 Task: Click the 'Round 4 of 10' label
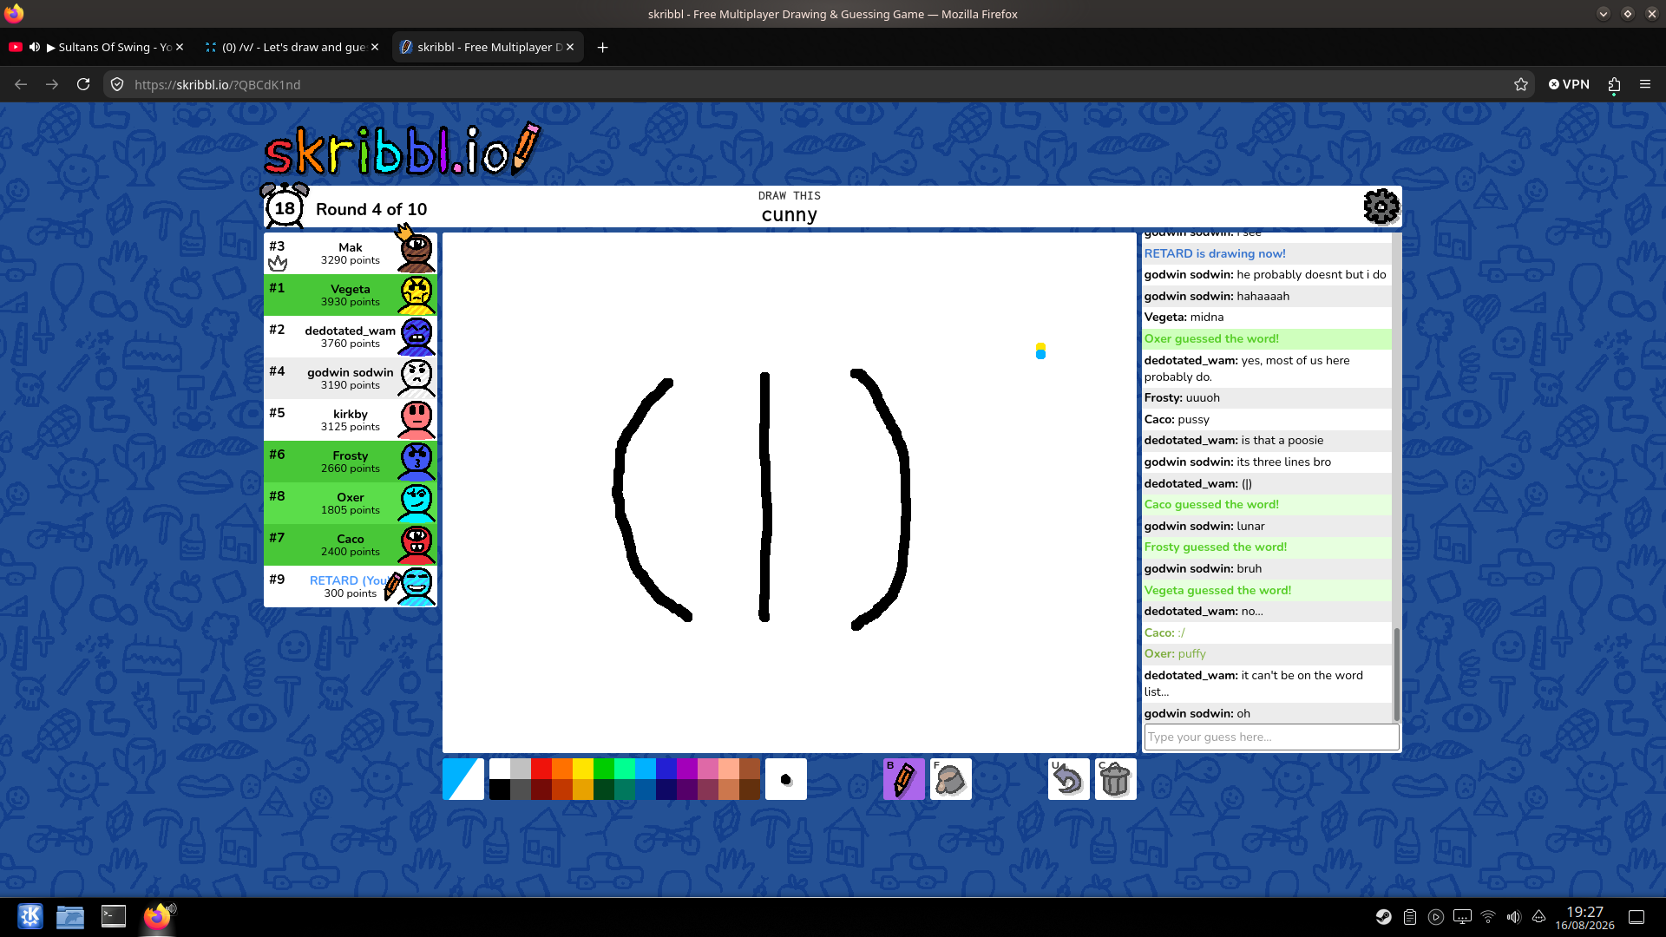[x=371, y=209]
